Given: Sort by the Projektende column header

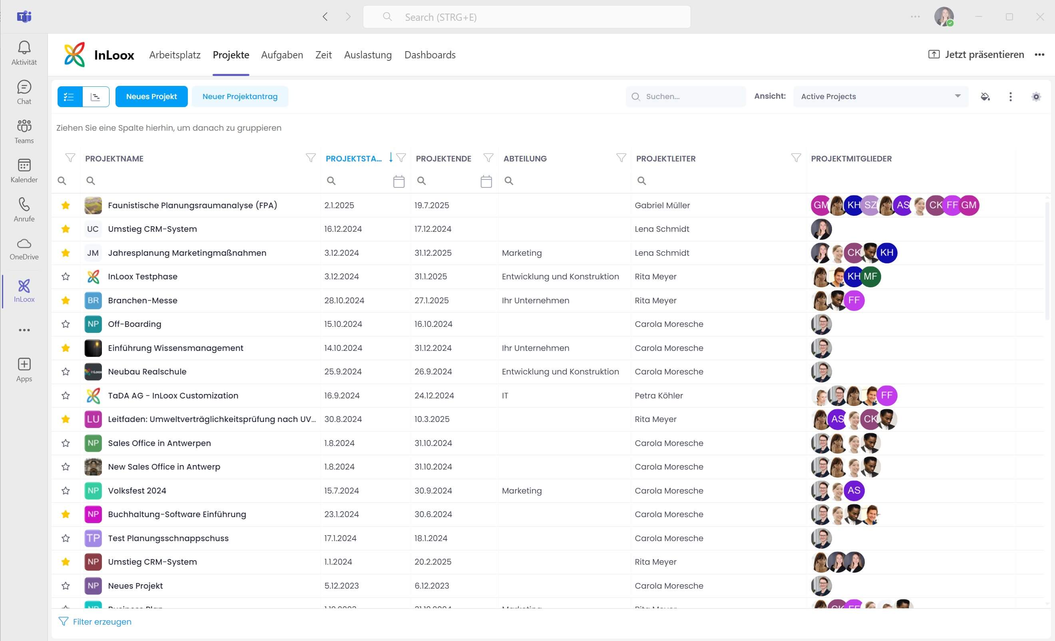Looking at the screenshot, I should [444, 158].
